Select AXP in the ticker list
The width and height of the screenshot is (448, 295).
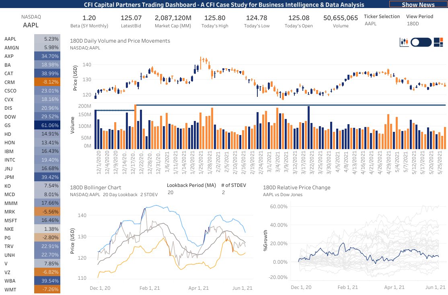[9, 56]
